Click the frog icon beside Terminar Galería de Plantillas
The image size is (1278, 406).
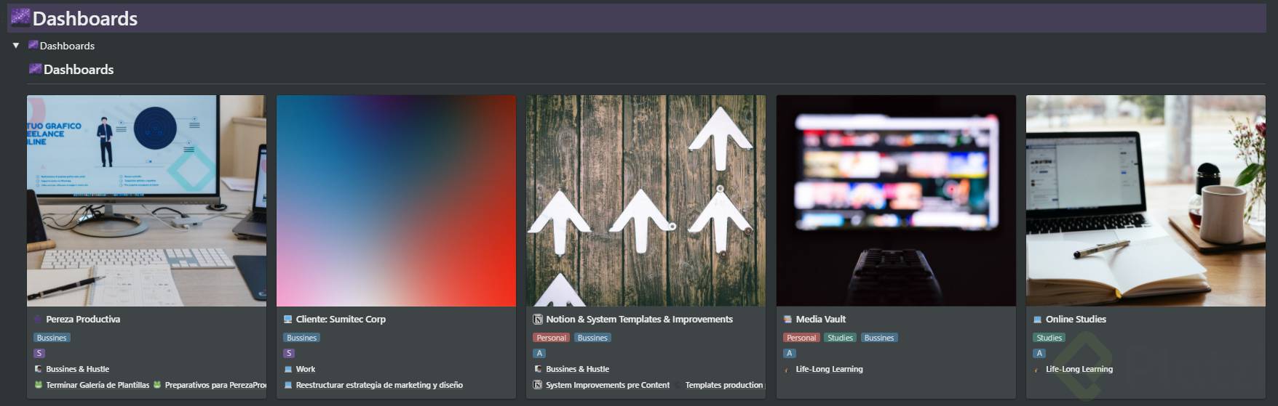click(x=39, y=385)
